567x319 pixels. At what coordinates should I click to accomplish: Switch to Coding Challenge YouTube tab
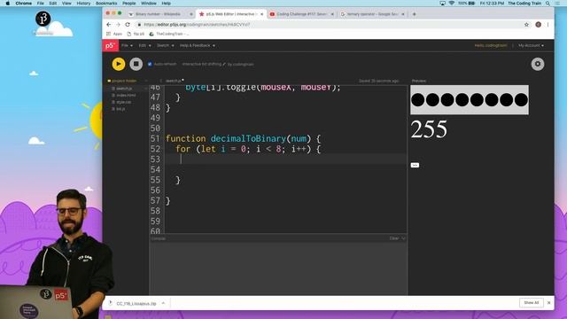[300, 14]
